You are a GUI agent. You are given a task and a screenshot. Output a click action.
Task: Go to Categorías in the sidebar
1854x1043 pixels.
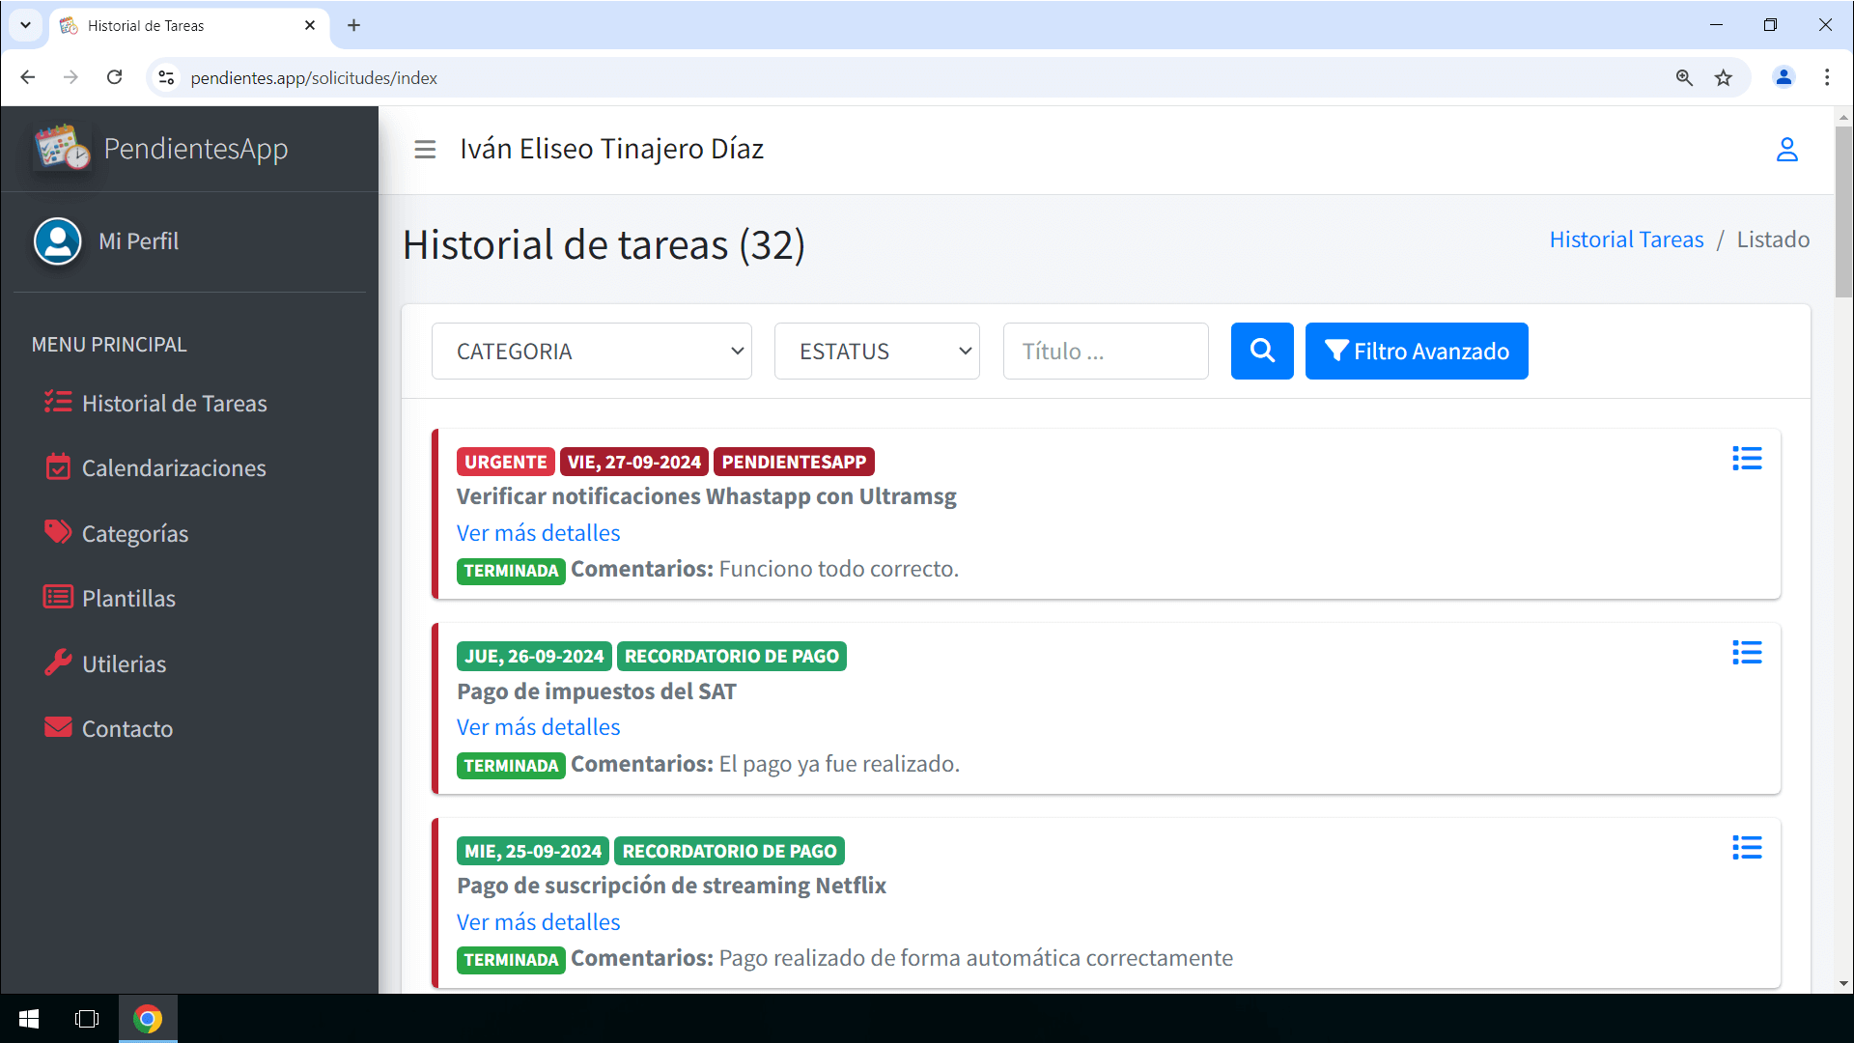[135, 534]
